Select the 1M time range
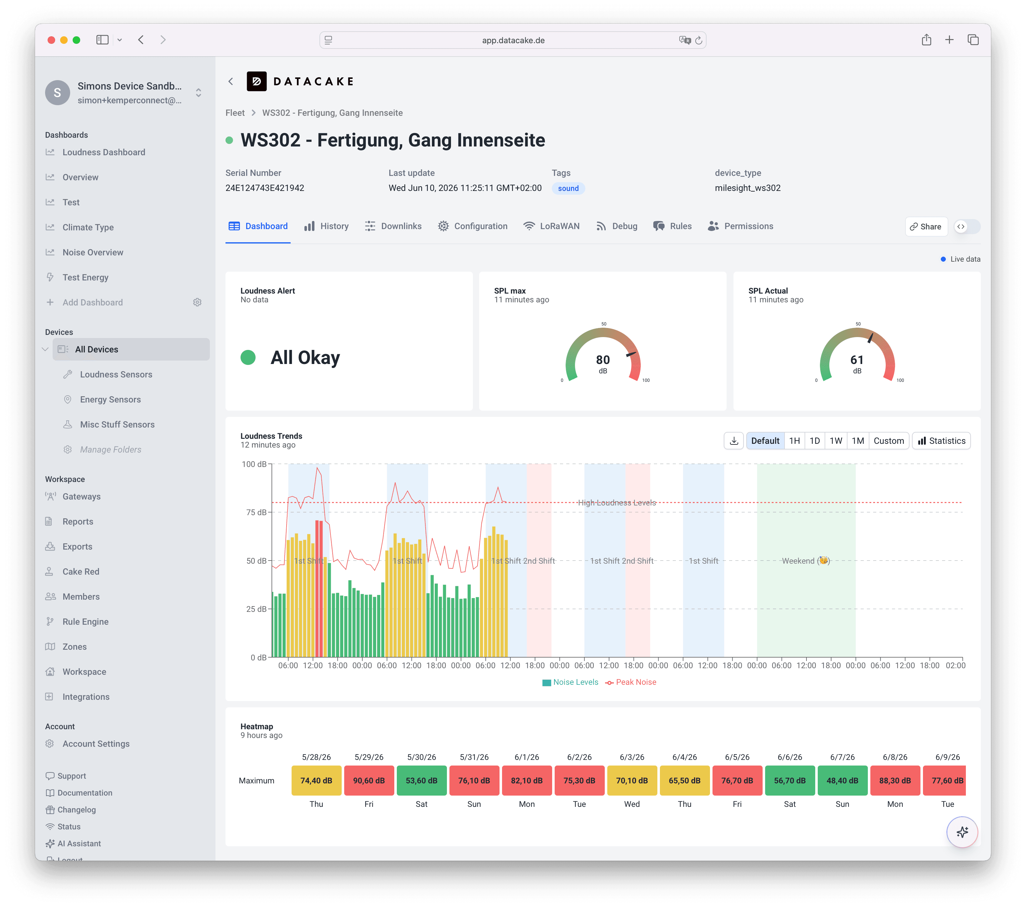The height and width of the screenshot is (907, 1026). 857,441
